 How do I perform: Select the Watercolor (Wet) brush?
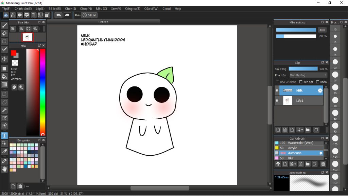299,143
